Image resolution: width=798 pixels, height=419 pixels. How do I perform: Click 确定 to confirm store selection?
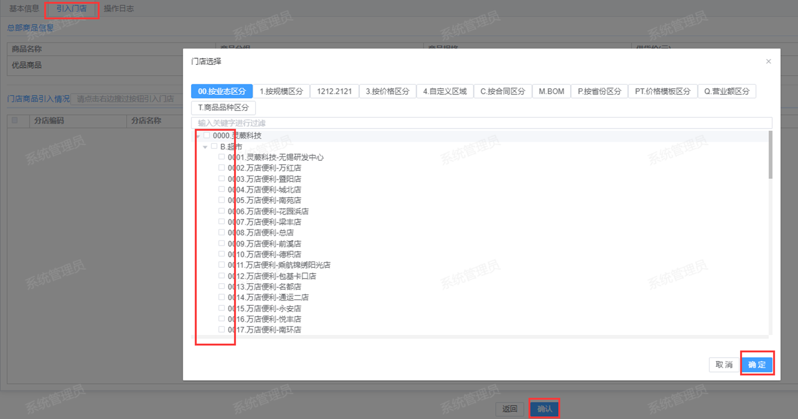[757, 364]
